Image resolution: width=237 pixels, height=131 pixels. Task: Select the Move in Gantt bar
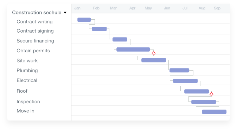(214, 112)
